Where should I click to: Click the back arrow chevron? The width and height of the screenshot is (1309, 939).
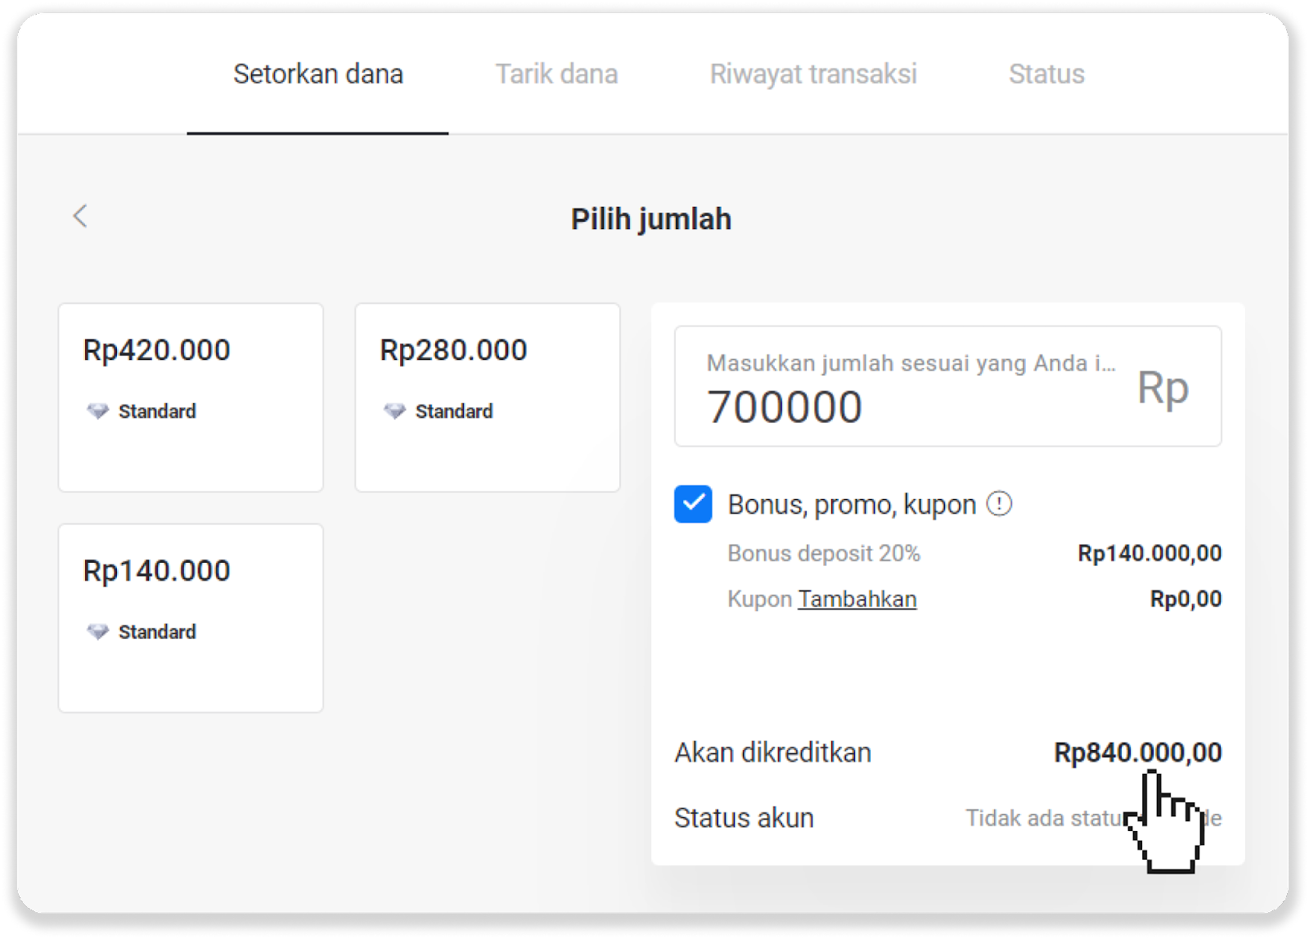click(x=80, y=216)
